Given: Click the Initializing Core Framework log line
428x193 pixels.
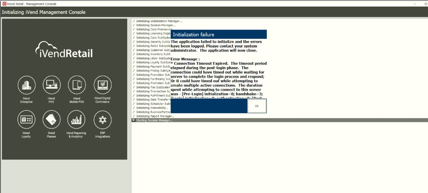Looking at the screenshot, I should [x=154, y=29].
